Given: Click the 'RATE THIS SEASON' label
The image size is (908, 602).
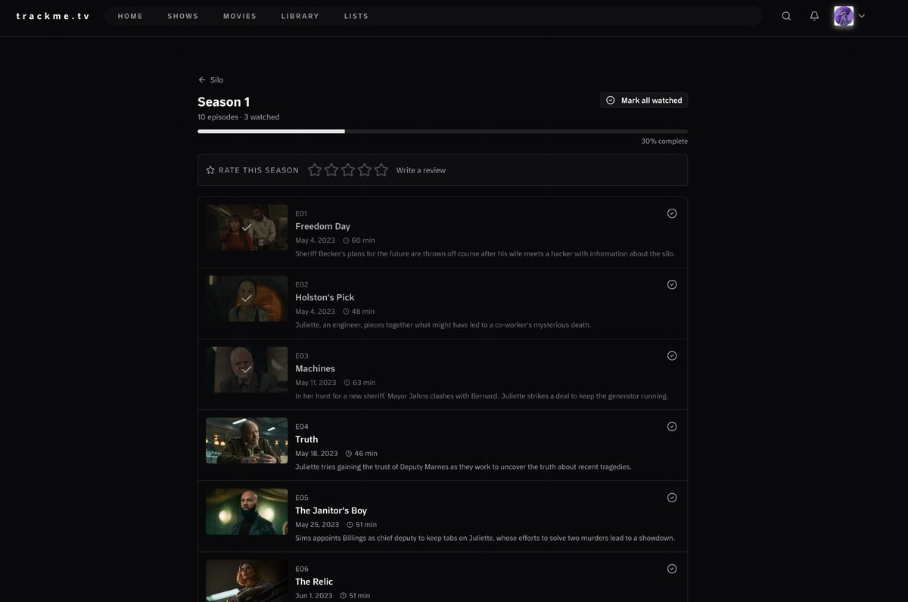Looking at the screenshot, I should coord(259,170).
